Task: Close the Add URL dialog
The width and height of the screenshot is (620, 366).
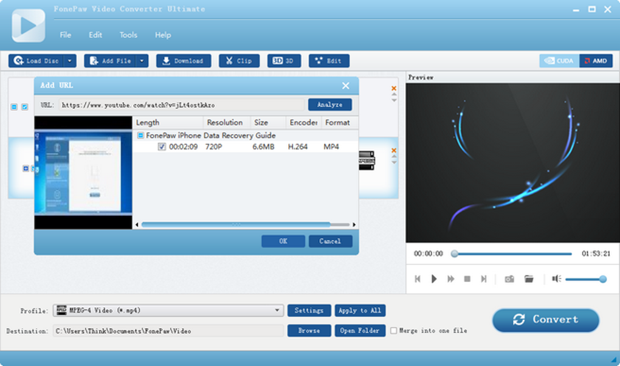Action: 346,86
